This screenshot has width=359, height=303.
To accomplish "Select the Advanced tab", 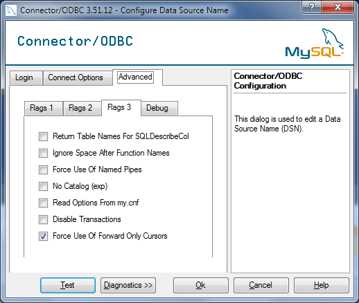I will click(x=137, y=77).
